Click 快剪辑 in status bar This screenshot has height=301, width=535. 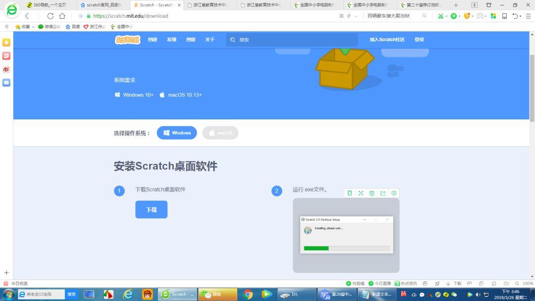355,284
